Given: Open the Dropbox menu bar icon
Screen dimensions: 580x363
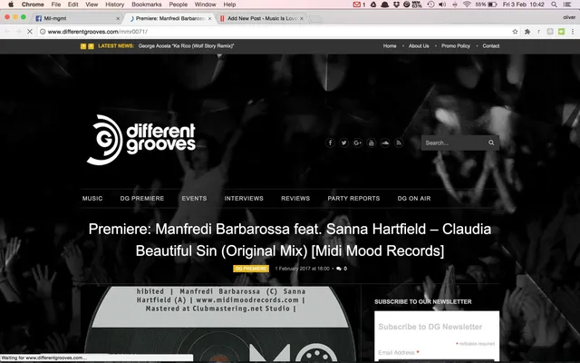Looking at the screenshot, I should coord(396,5).
